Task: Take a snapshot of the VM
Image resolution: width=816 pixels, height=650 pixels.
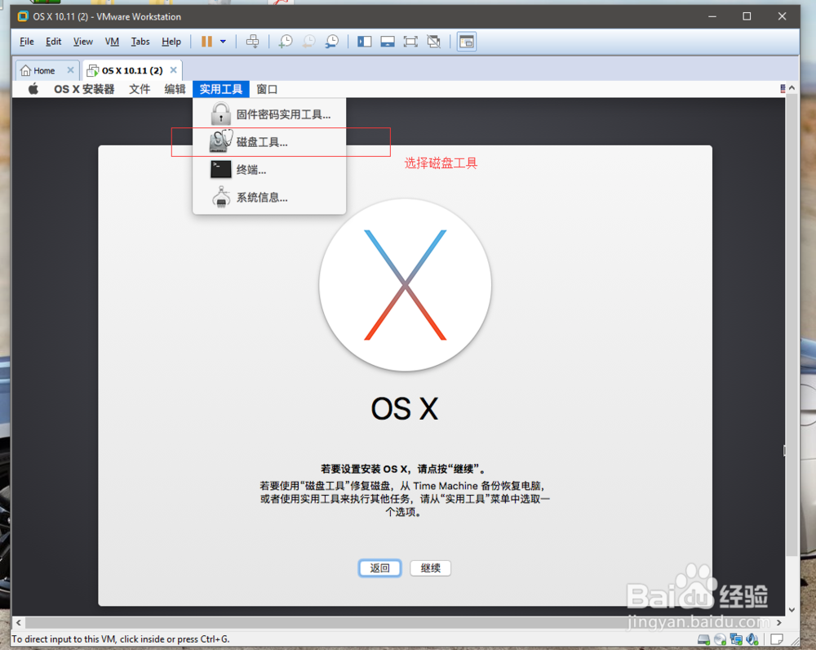Action: (285, 42)
